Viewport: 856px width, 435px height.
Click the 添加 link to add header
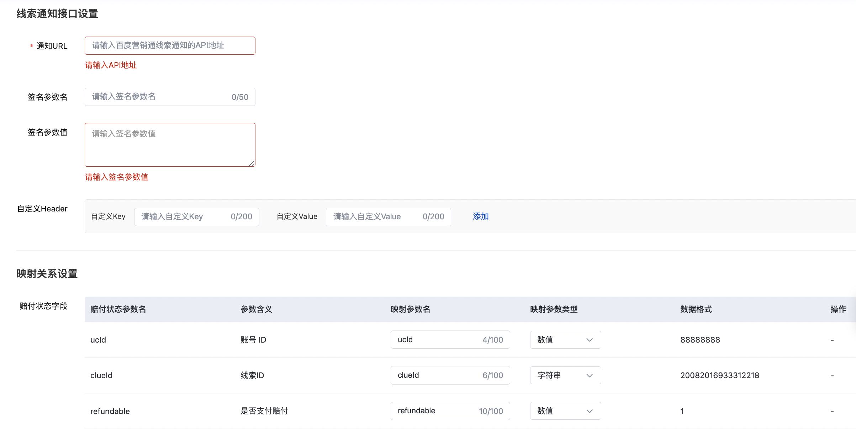pos(481,216)
